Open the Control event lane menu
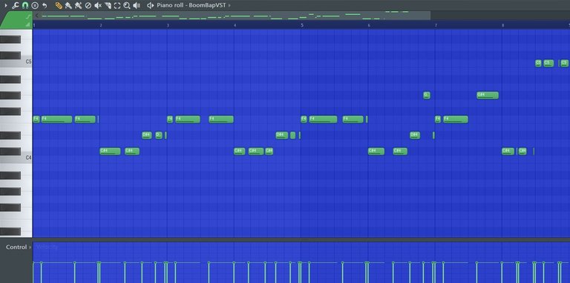Screen dimensions: 570x283 coord(16,247)
